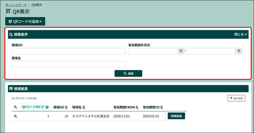Select the date cell 2025/11/01
The height and width of the screenshot is (133, 254).
click(x=121, y=116)
